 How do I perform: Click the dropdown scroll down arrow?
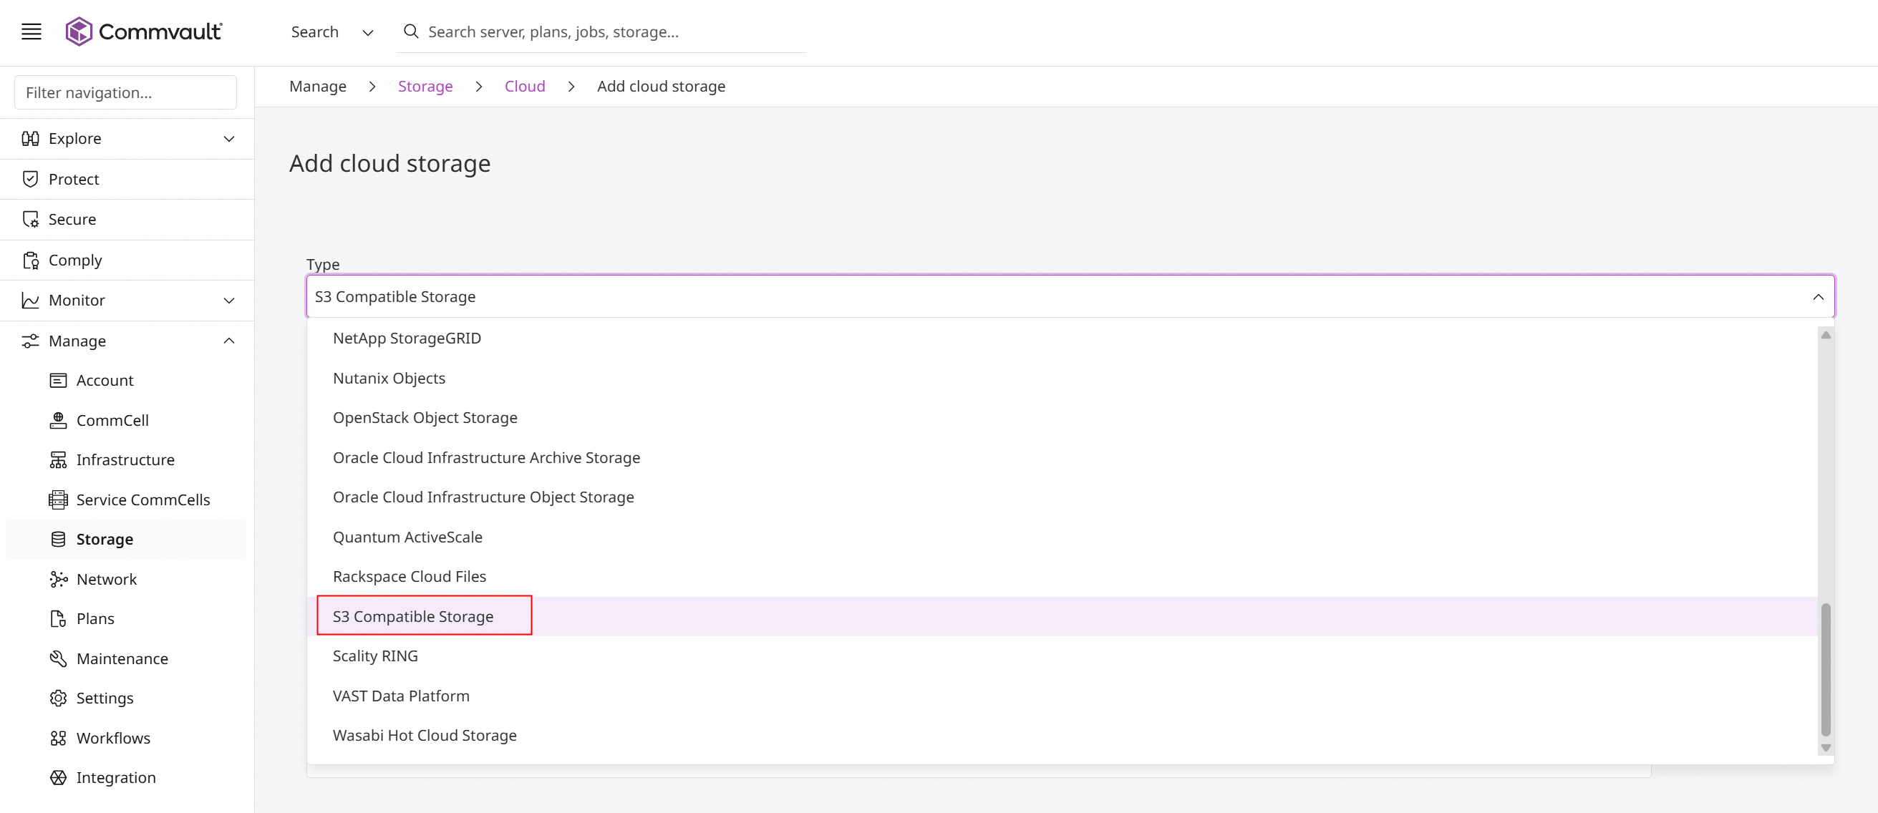[1826, 747]
